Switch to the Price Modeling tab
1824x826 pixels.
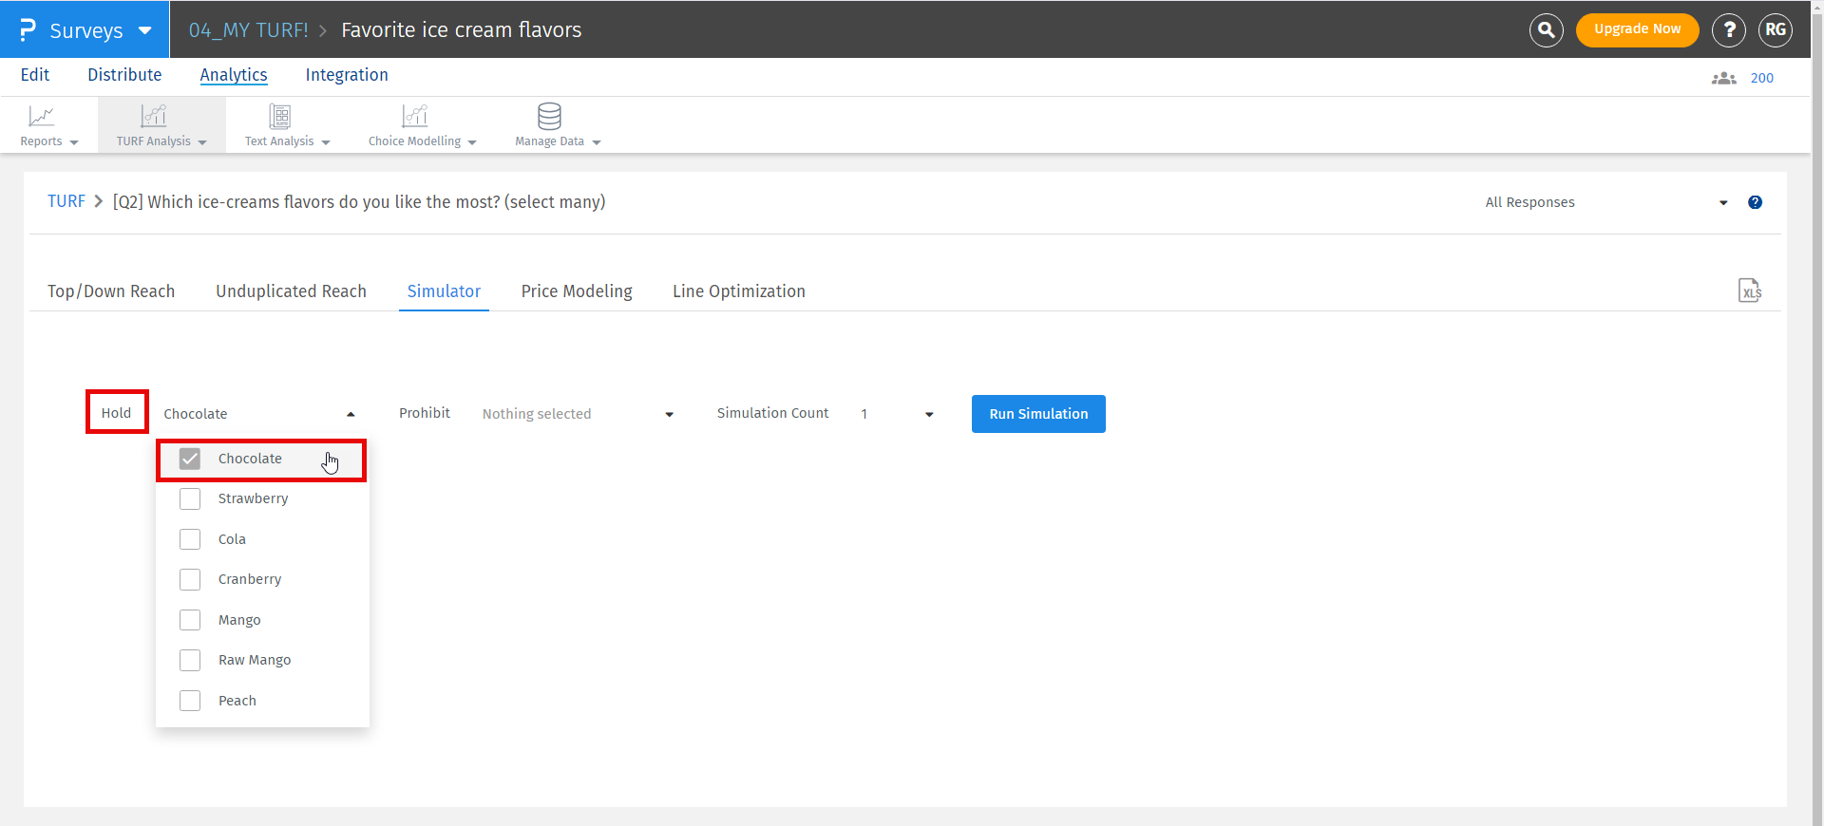pos(577,291)
